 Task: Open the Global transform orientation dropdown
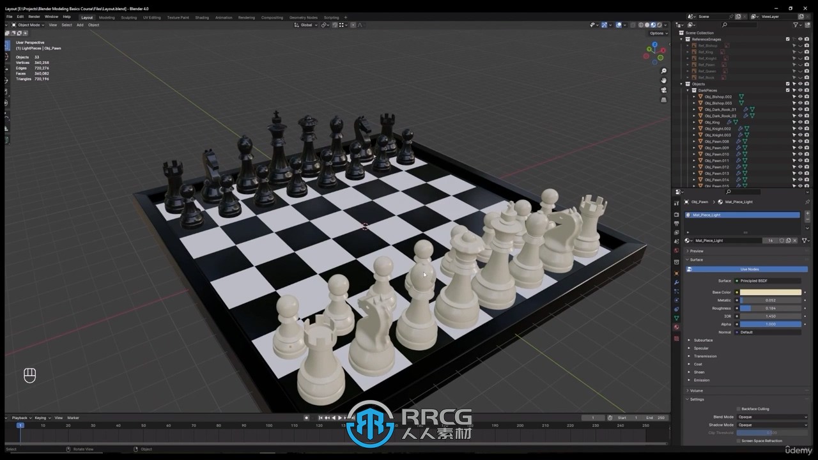(x=305, y=25)
